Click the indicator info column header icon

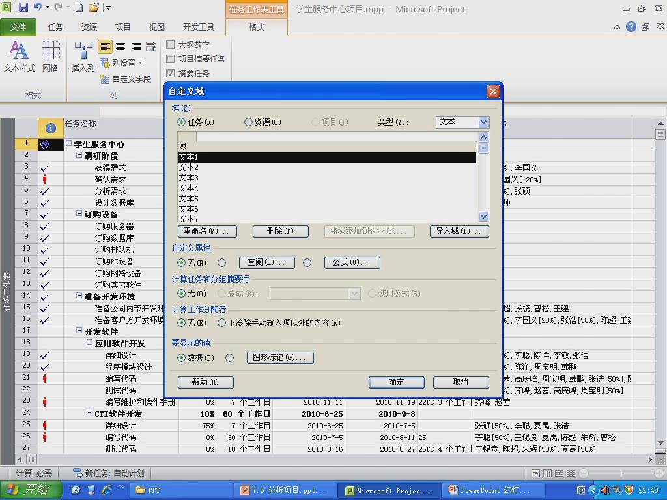click(51, 128)
